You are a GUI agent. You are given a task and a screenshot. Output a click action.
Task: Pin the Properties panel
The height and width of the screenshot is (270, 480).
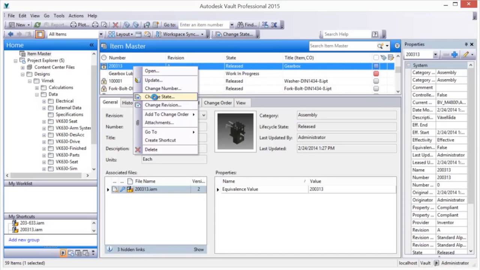coord(466,44)
